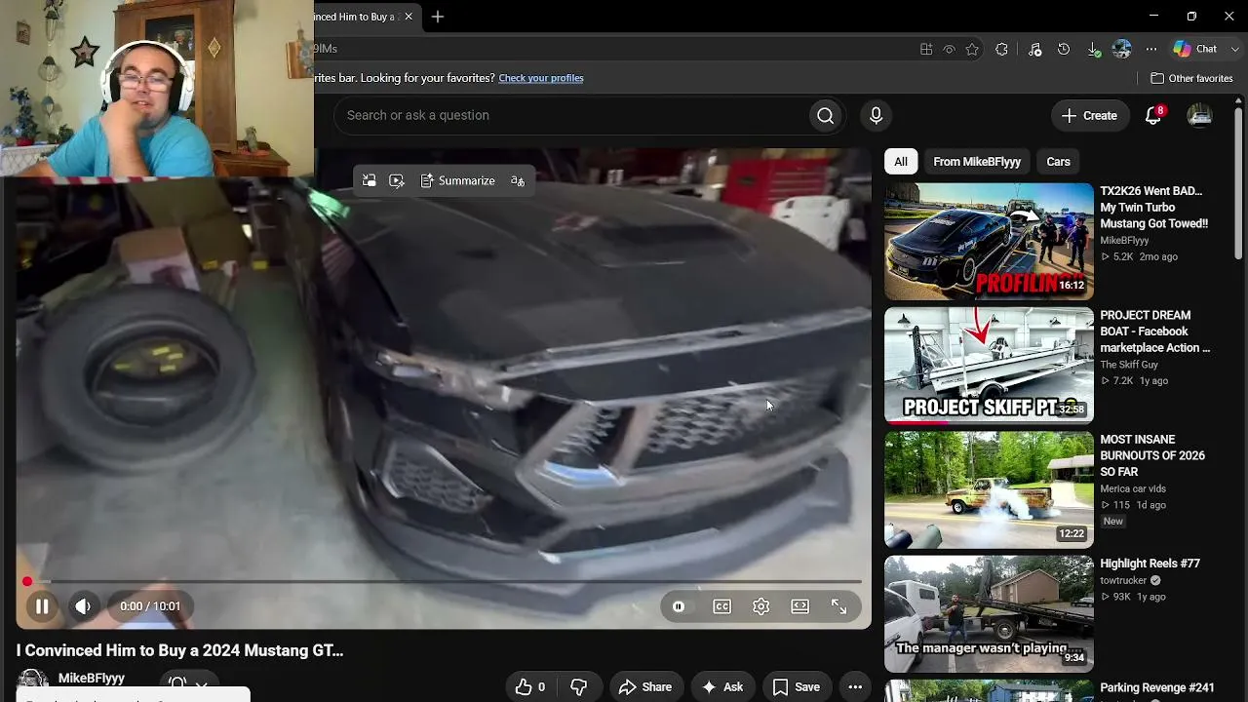The image size is (1248, 702).
Task: Open the PROJECT SKIFF video thumbnail
Action: click(x=989, y=366)
